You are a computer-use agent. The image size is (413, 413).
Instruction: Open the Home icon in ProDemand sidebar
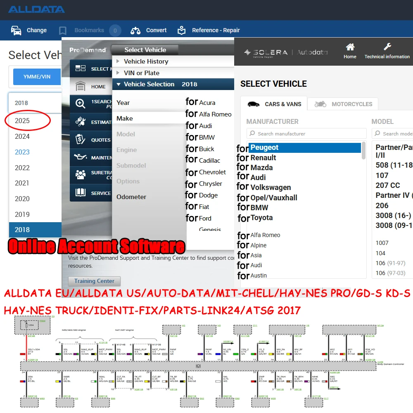(81, 86)
